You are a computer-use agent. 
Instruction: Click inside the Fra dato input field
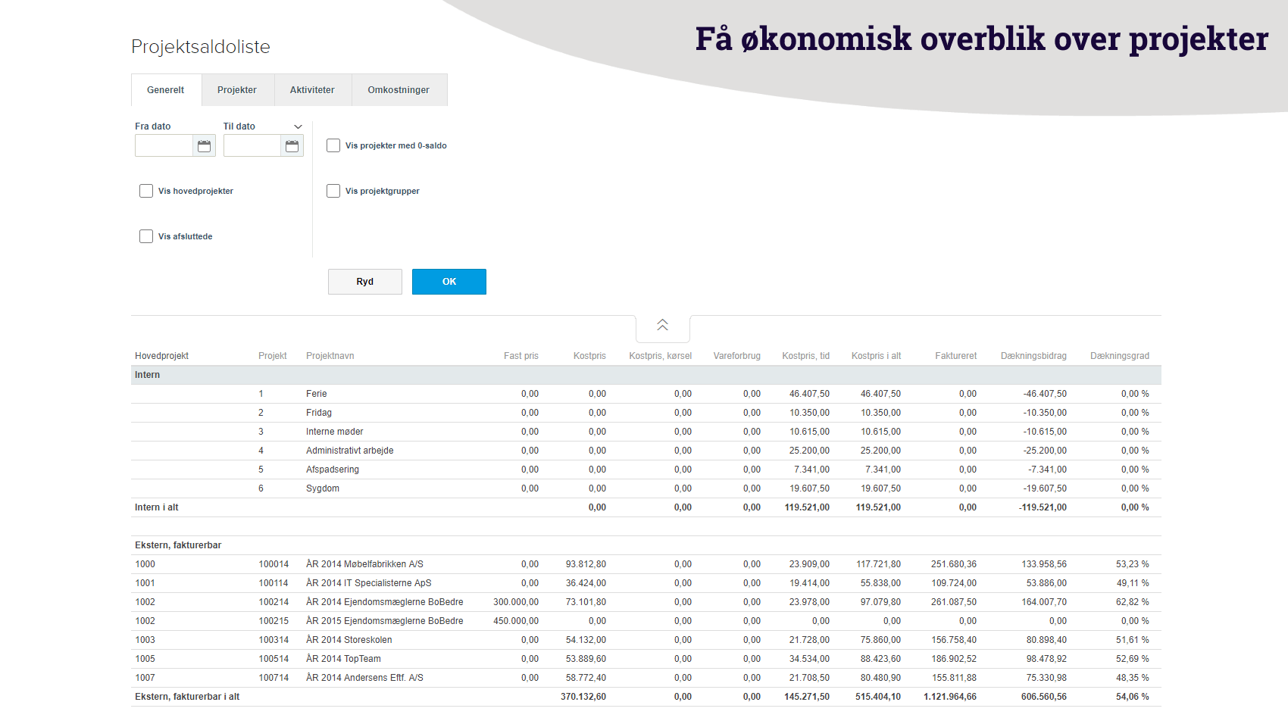164,146
